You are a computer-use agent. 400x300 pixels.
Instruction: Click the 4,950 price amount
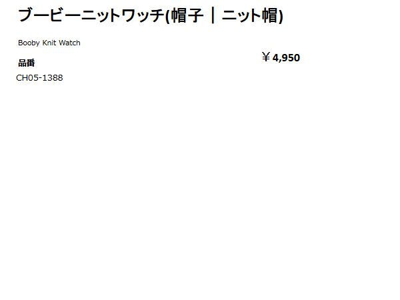pyautogui.click(x=287, y=58)
